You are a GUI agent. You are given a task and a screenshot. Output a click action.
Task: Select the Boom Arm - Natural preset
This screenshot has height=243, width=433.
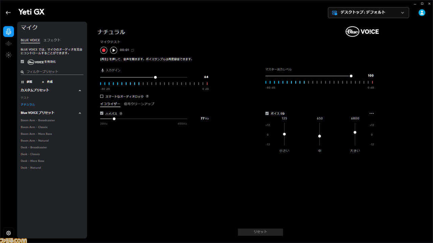[x=35, y=141]
